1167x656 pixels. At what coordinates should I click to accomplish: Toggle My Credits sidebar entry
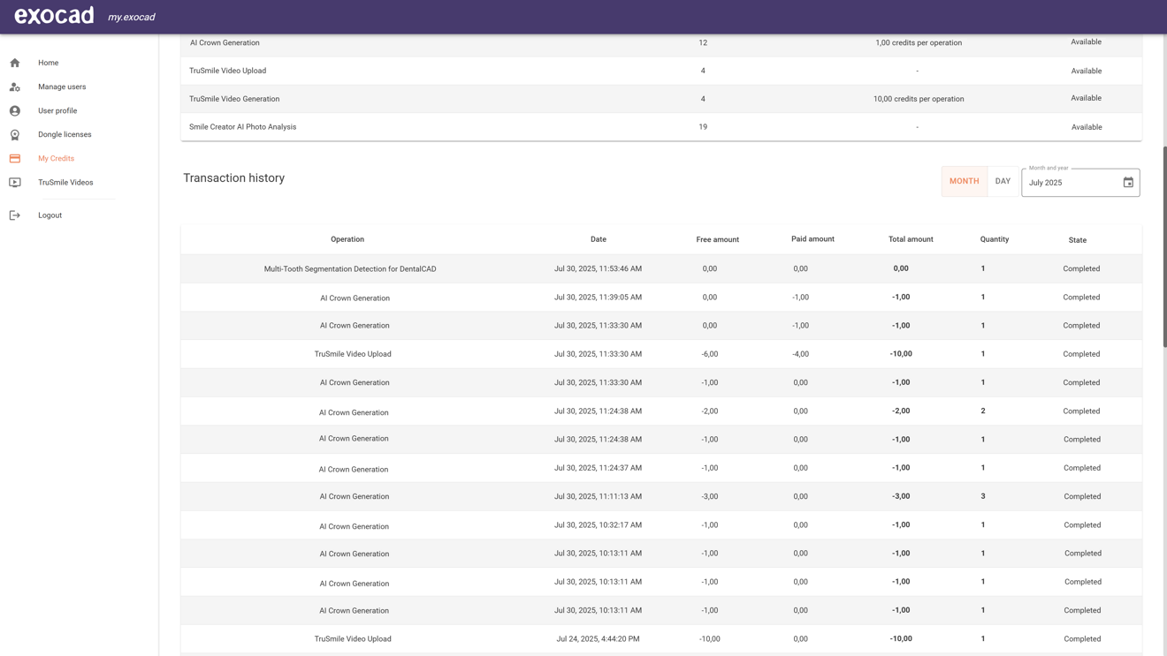(x=56, y=158)
